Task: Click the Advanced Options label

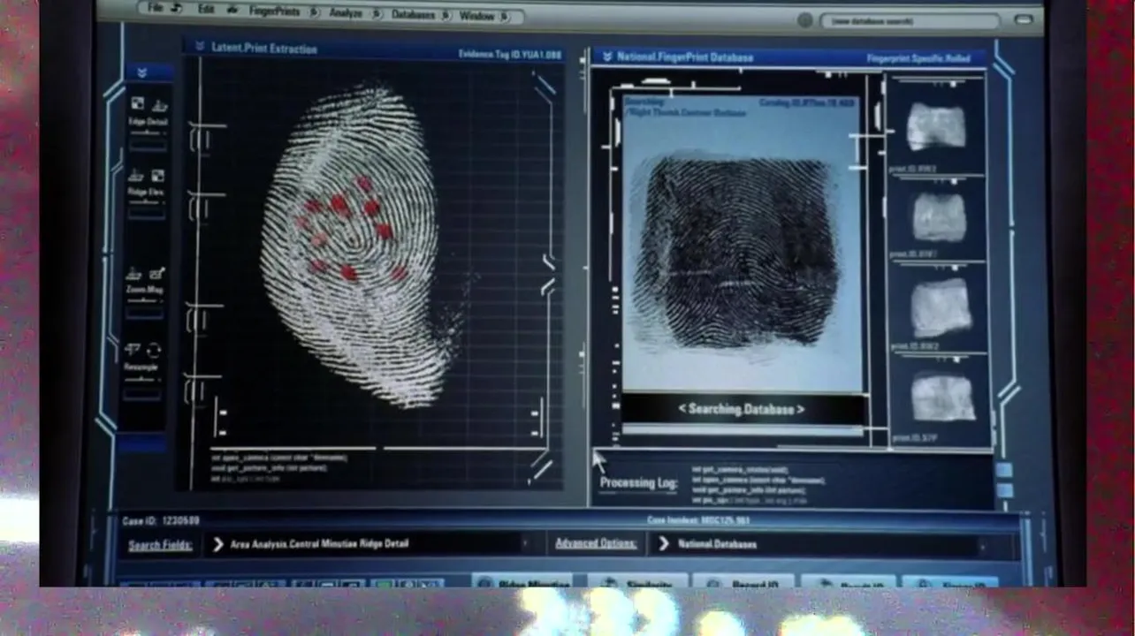Action: [596, 544]
